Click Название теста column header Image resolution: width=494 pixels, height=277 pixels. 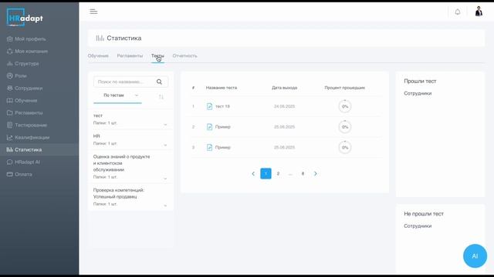tap(222, 88)
